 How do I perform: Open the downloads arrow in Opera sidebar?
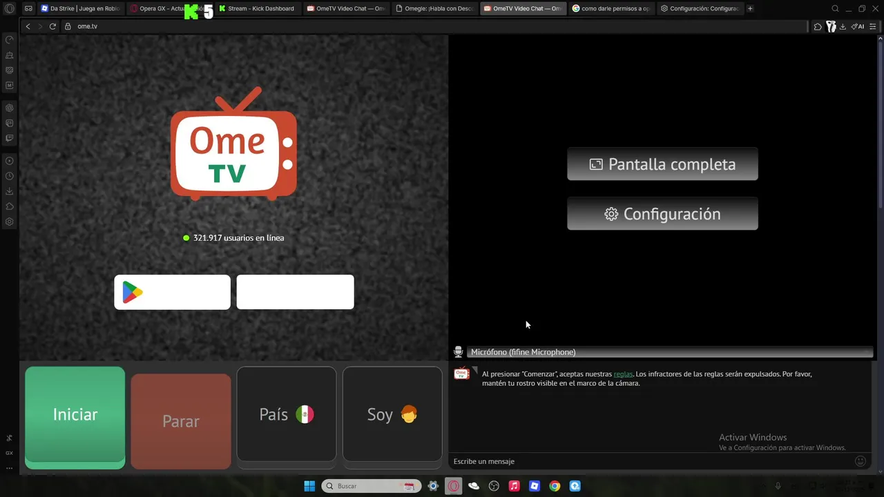tap(10, 191)
